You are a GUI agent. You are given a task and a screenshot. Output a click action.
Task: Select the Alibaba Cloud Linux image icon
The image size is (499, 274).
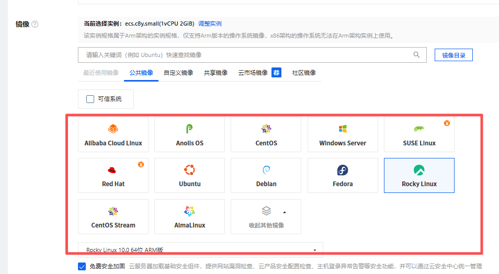point(113,129)
